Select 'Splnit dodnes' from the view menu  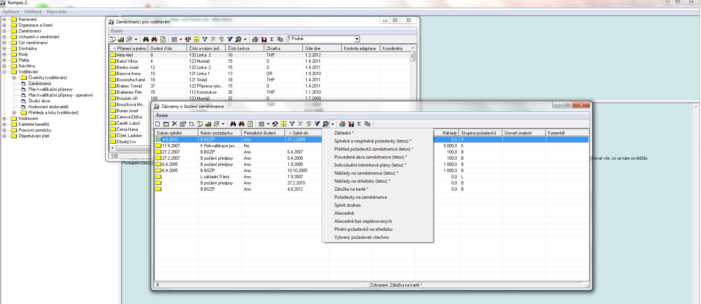pyautogui.click(x=347, y=205)
